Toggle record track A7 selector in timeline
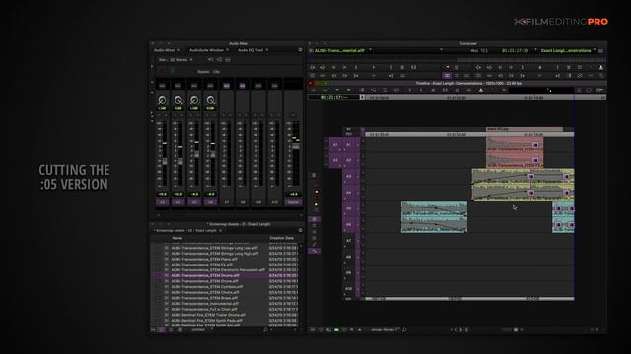631x354 pixels. 348,241
